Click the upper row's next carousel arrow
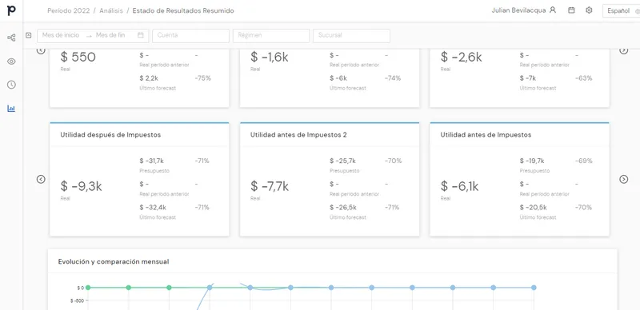 624,50
